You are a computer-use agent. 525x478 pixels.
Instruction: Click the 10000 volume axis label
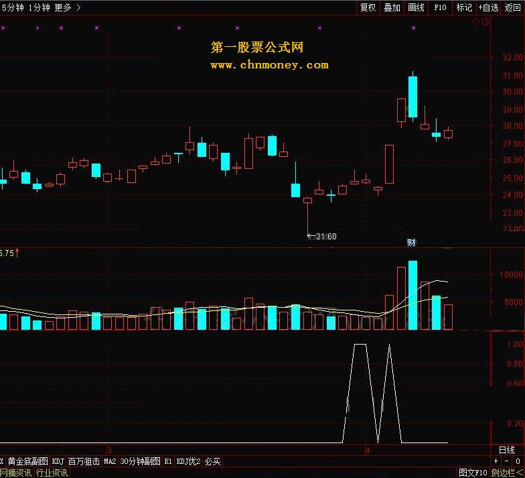(x=511, y=275)
